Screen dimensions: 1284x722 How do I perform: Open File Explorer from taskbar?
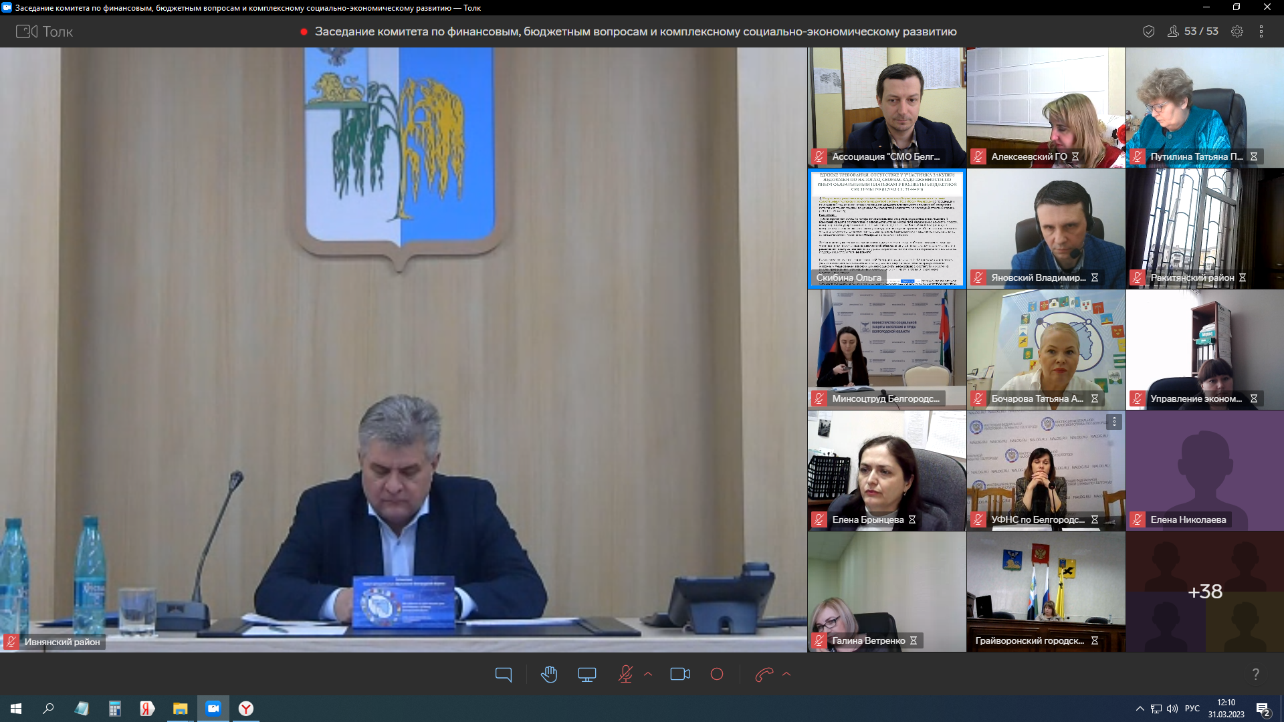[181, 709]
